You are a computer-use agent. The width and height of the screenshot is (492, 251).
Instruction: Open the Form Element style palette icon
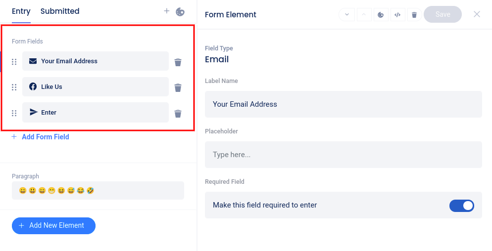click(x=380, y=15)
